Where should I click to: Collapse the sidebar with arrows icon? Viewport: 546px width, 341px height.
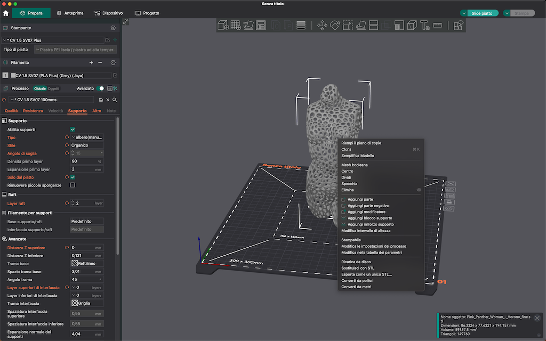126,21
